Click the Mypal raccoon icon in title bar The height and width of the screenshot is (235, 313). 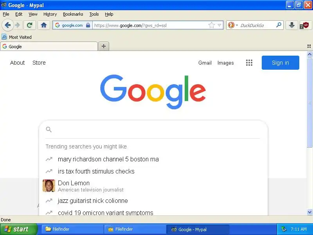pyautogui.click(x=4, y=5)
